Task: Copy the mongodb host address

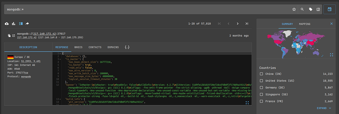Action: [x=9, y=36]
